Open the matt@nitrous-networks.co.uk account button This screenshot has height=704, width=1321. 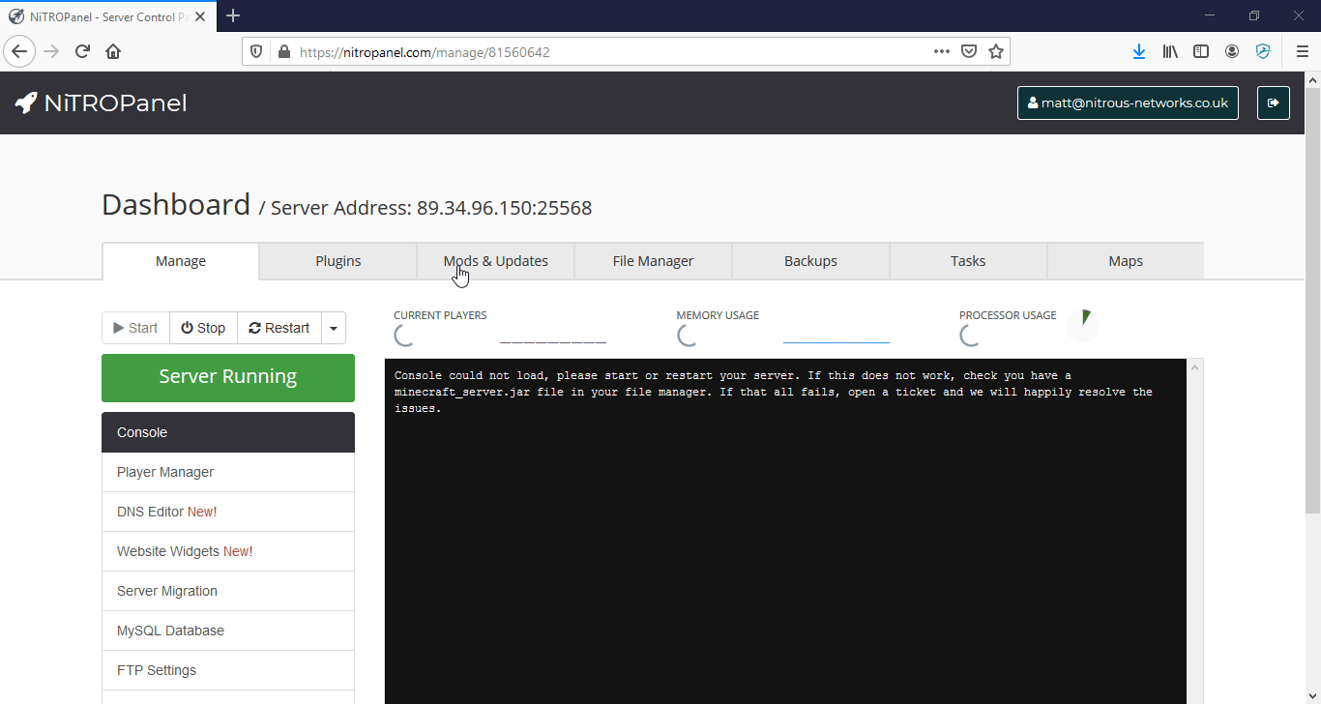tap(1128, 103)
